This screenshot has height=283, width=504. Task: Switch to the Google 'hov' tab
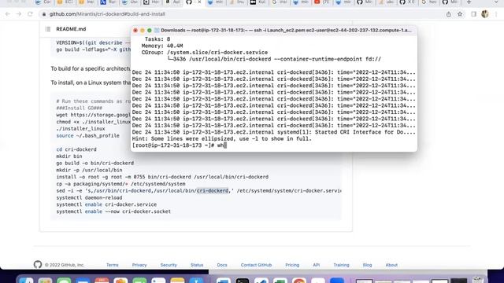tap(428, 2)
